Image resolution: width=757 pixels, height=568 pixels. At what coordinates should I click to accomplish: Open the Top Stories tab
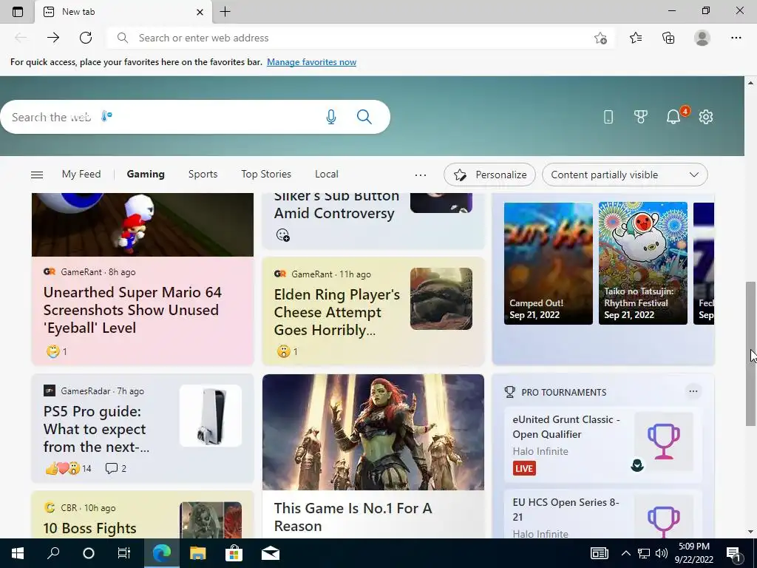[x=266, y=175]
